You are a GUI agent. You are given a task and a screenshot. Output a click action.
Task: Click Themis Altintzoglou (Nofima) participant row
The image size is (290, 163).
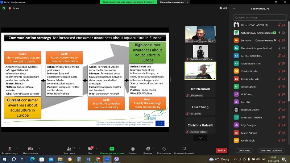pyautogui.click(x=260, y=48)
